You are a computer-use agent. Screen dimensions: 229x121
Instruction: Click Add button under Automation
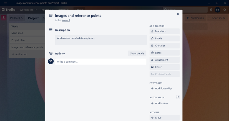160,103
